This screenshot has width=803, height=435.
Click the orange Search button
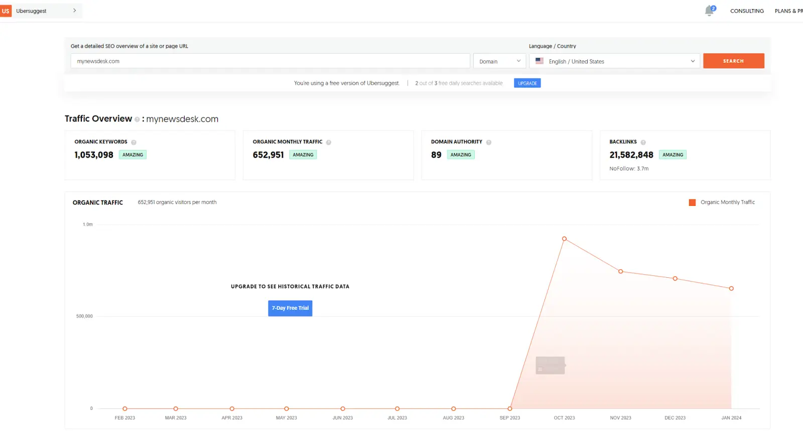click(x=734, y=61)
